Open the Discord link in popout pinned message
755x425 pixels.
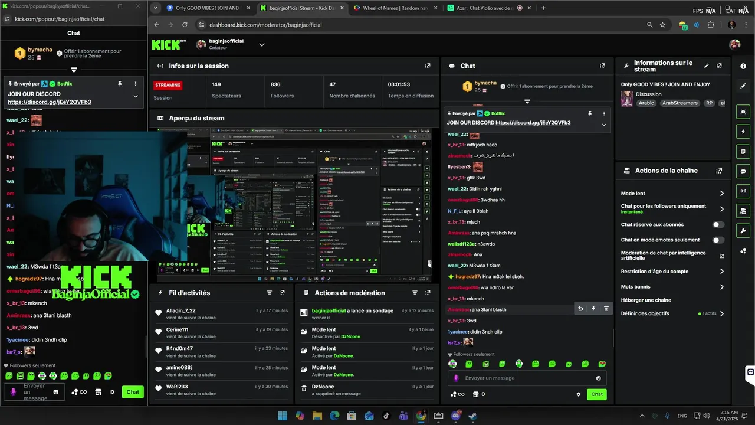[50, 102]
